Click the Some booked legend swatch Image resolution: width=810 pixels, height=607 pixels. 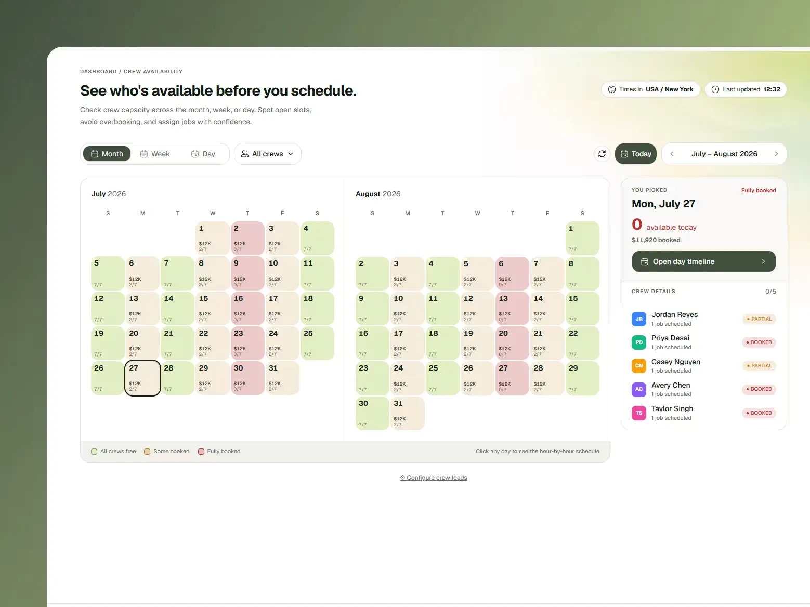click(147, 452)
